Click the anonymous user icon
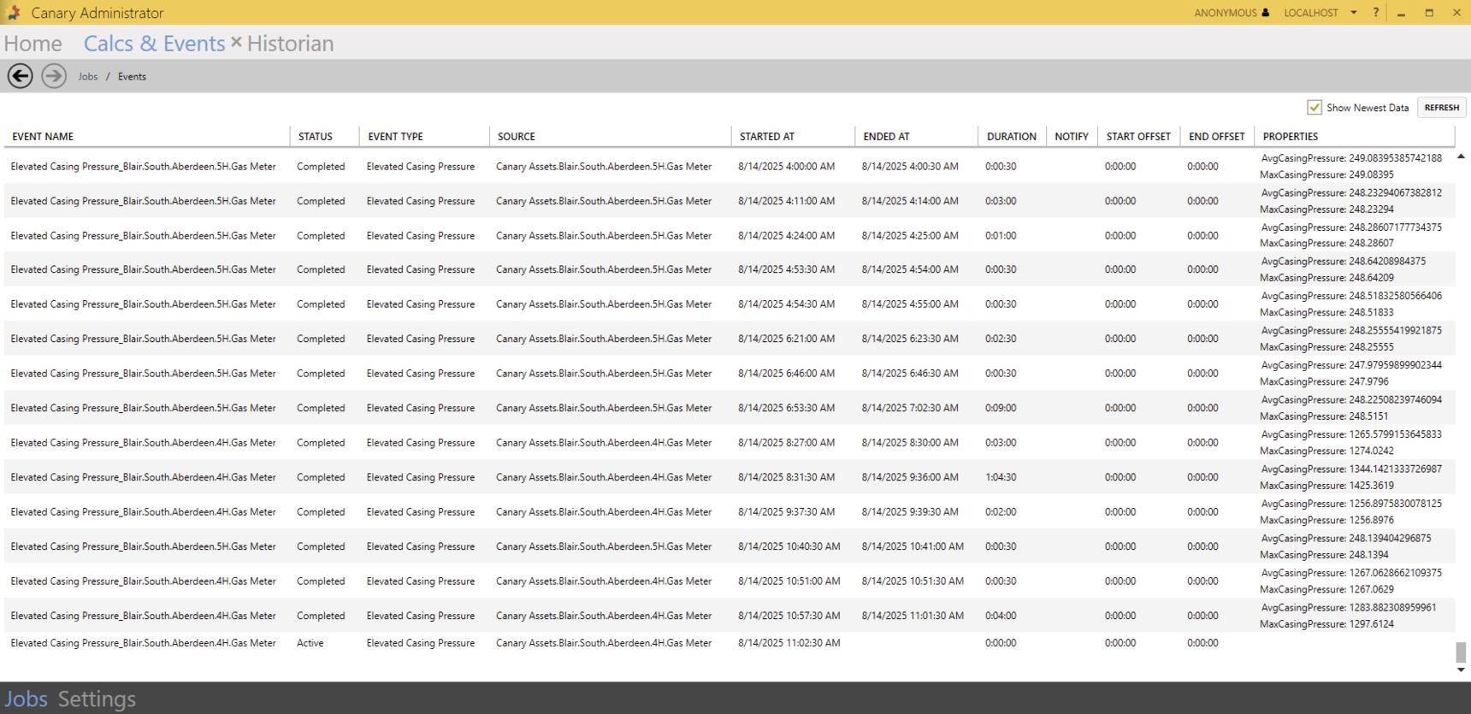Screen dimensions: 1471x714 pyautogui.click(x=1266, y=13)
